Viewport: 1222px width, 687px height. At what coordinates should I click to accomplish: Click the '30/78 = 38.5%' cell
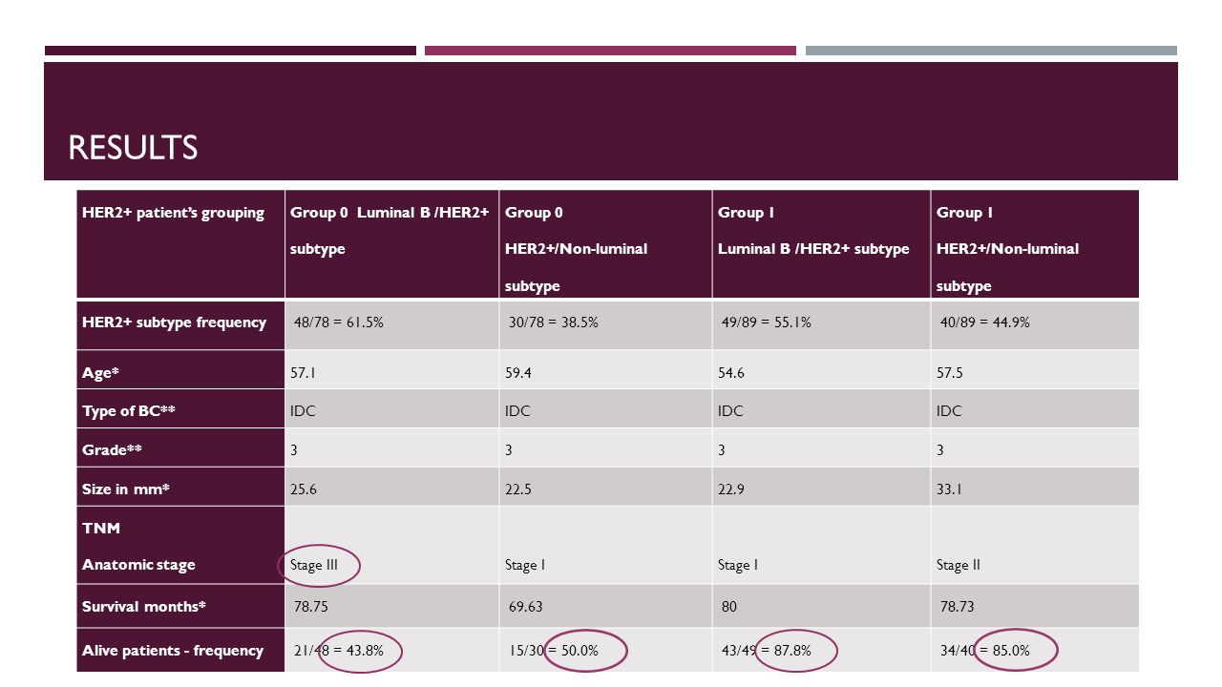click(605, 324)
